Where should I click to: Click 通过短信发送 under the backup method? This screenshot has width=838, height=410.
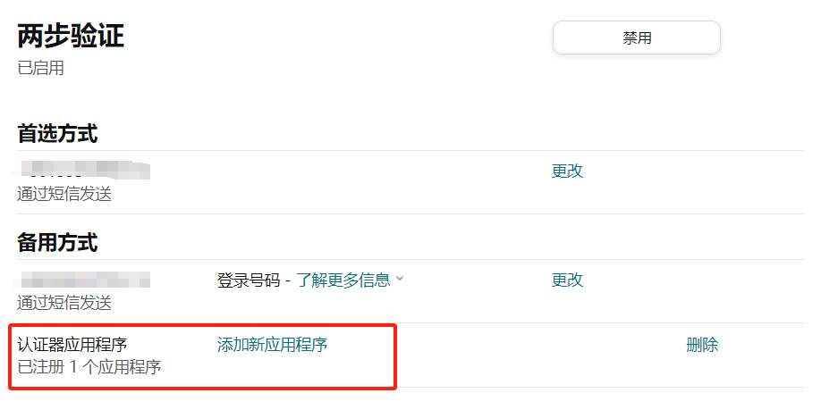(64, 303)
